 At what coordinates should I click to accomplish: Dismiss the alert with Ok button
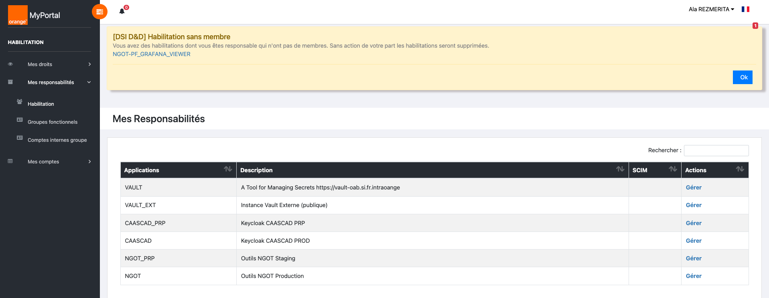(743, 77)
